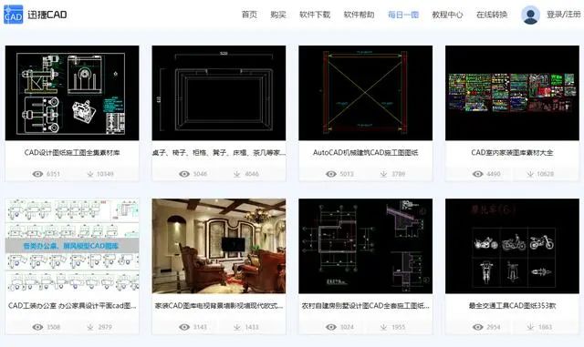Click download icon under 桌子、椅子、柜格 card
Screen dimensions: 584x347
click(x=237, y=174)
